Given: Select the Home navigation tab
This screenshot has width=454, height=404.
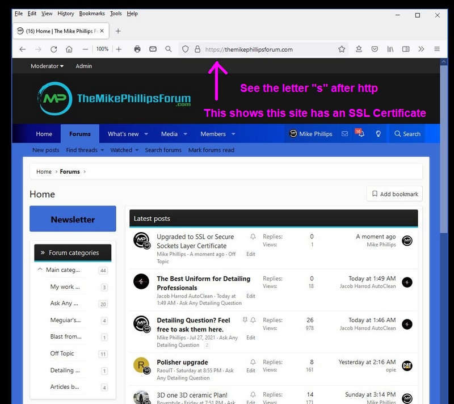Looking at the screenshot, I should click(x=44, y=134).
